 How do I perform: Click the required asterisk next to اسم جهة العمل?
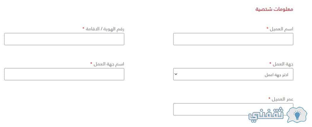91,63
